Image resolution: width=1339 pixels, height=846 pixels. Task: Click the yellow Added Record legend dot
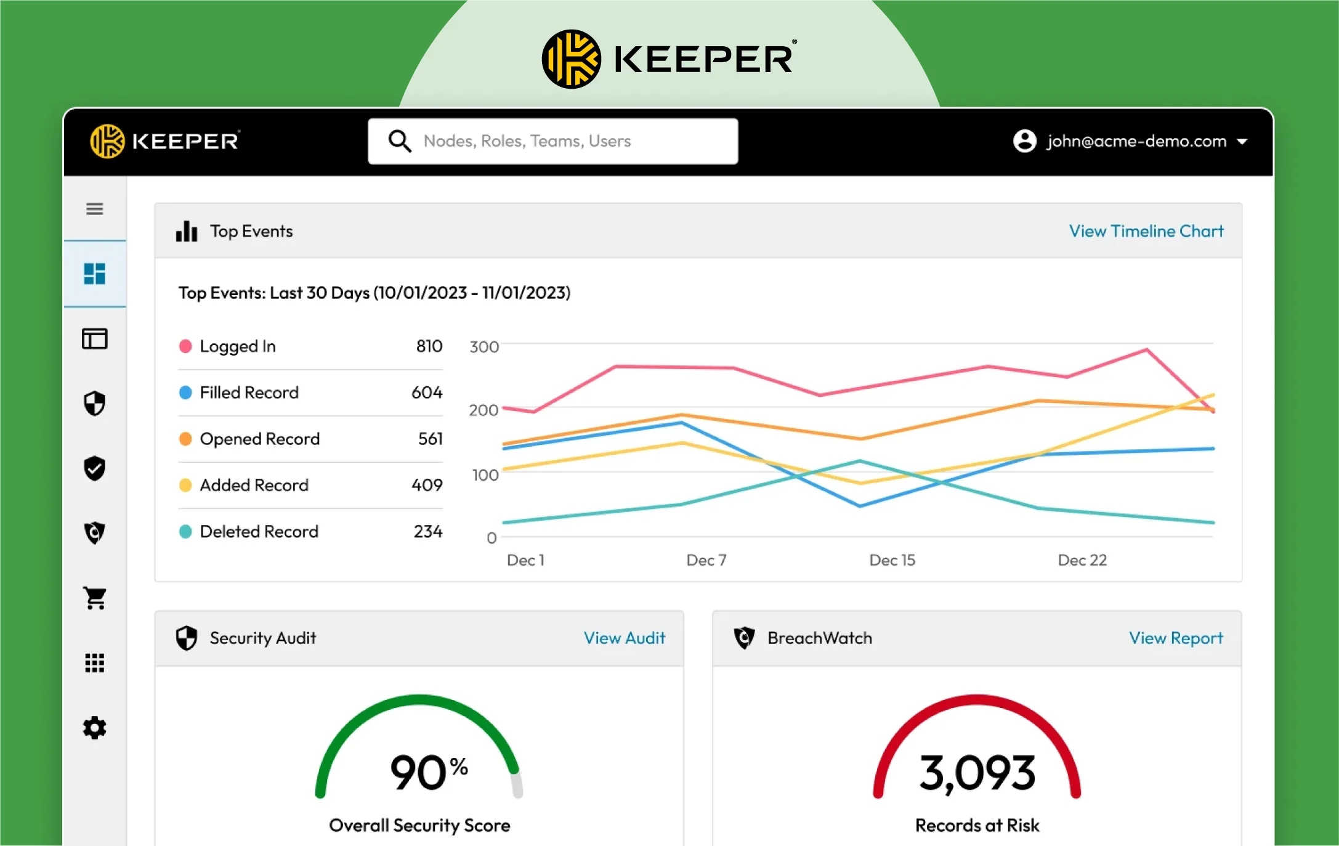185,485
